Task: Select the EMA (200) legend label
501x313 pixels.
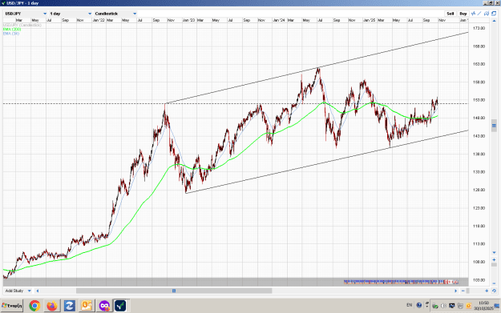Action: click(12, 29)
